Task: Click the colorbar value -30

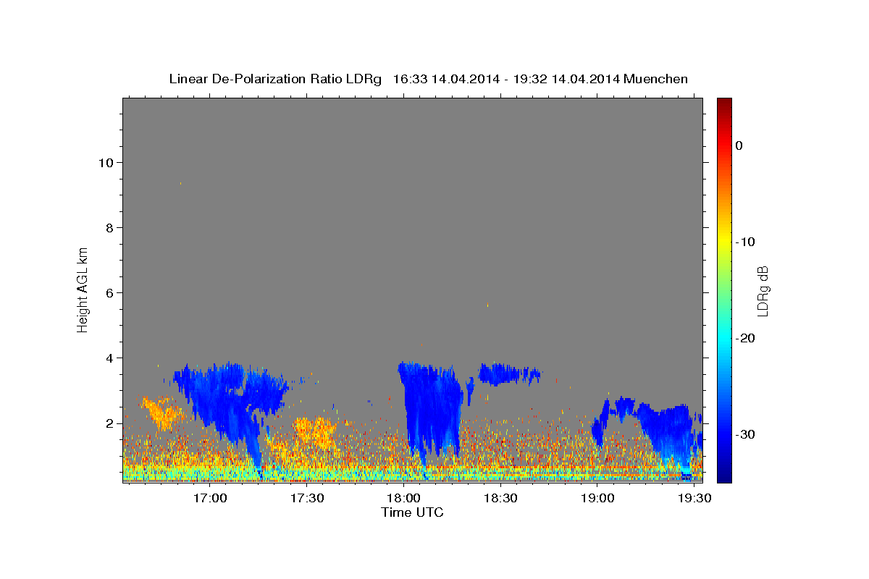Action: [745, 434]
